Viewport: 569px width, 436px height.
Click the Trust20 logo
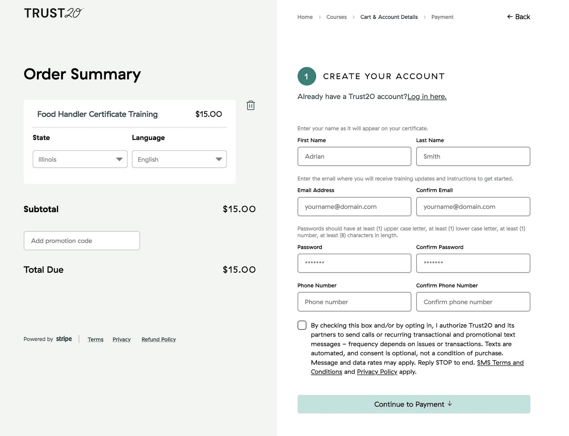click(x=53, y=13)
